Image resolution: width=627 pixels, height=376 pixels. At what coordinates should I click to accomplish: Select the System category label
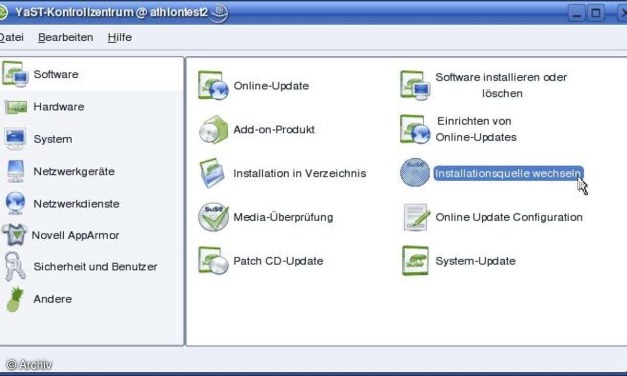pos(53,139)
